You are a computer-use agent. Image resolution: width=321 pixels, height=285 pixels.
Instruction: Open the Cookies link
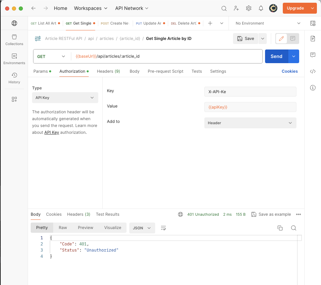tap(290, 71)
